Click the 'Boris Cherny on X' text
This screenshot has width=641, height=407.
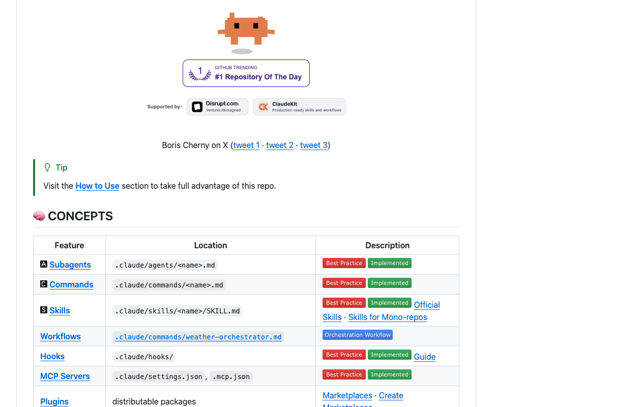tap(195, 145)
